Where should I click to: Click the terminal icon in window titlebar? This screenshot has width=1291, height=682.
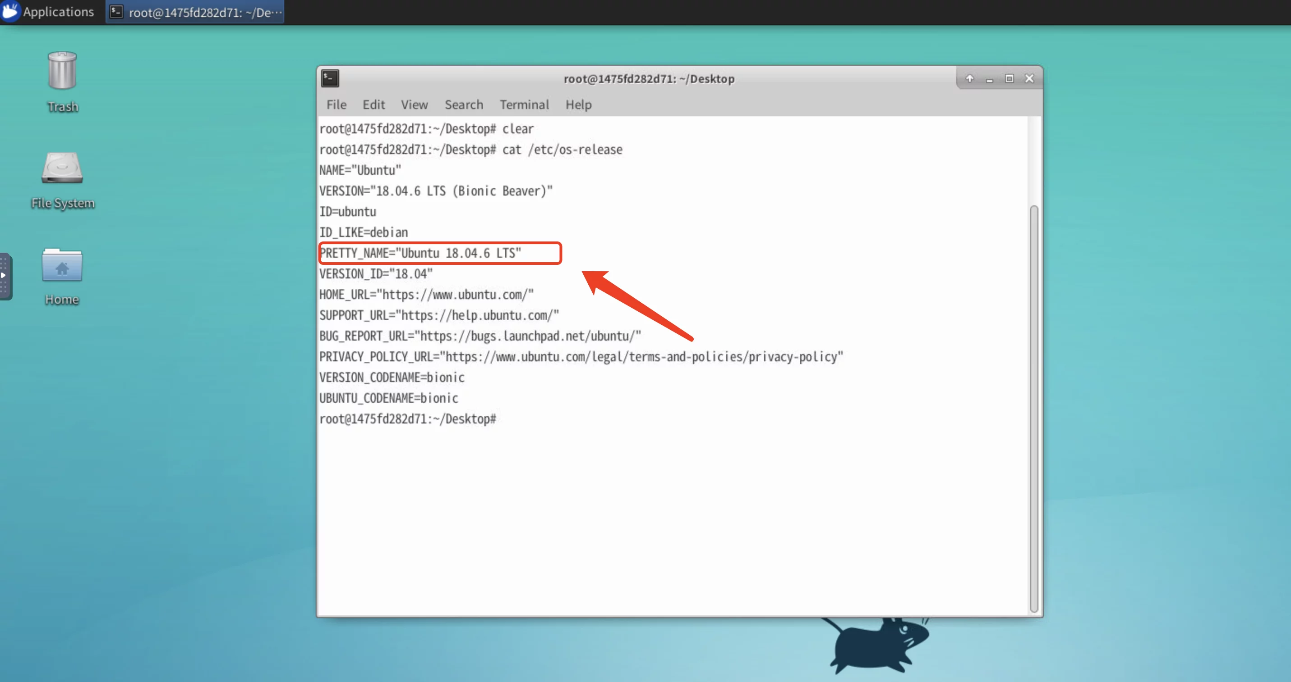click(x=330, y=78)
